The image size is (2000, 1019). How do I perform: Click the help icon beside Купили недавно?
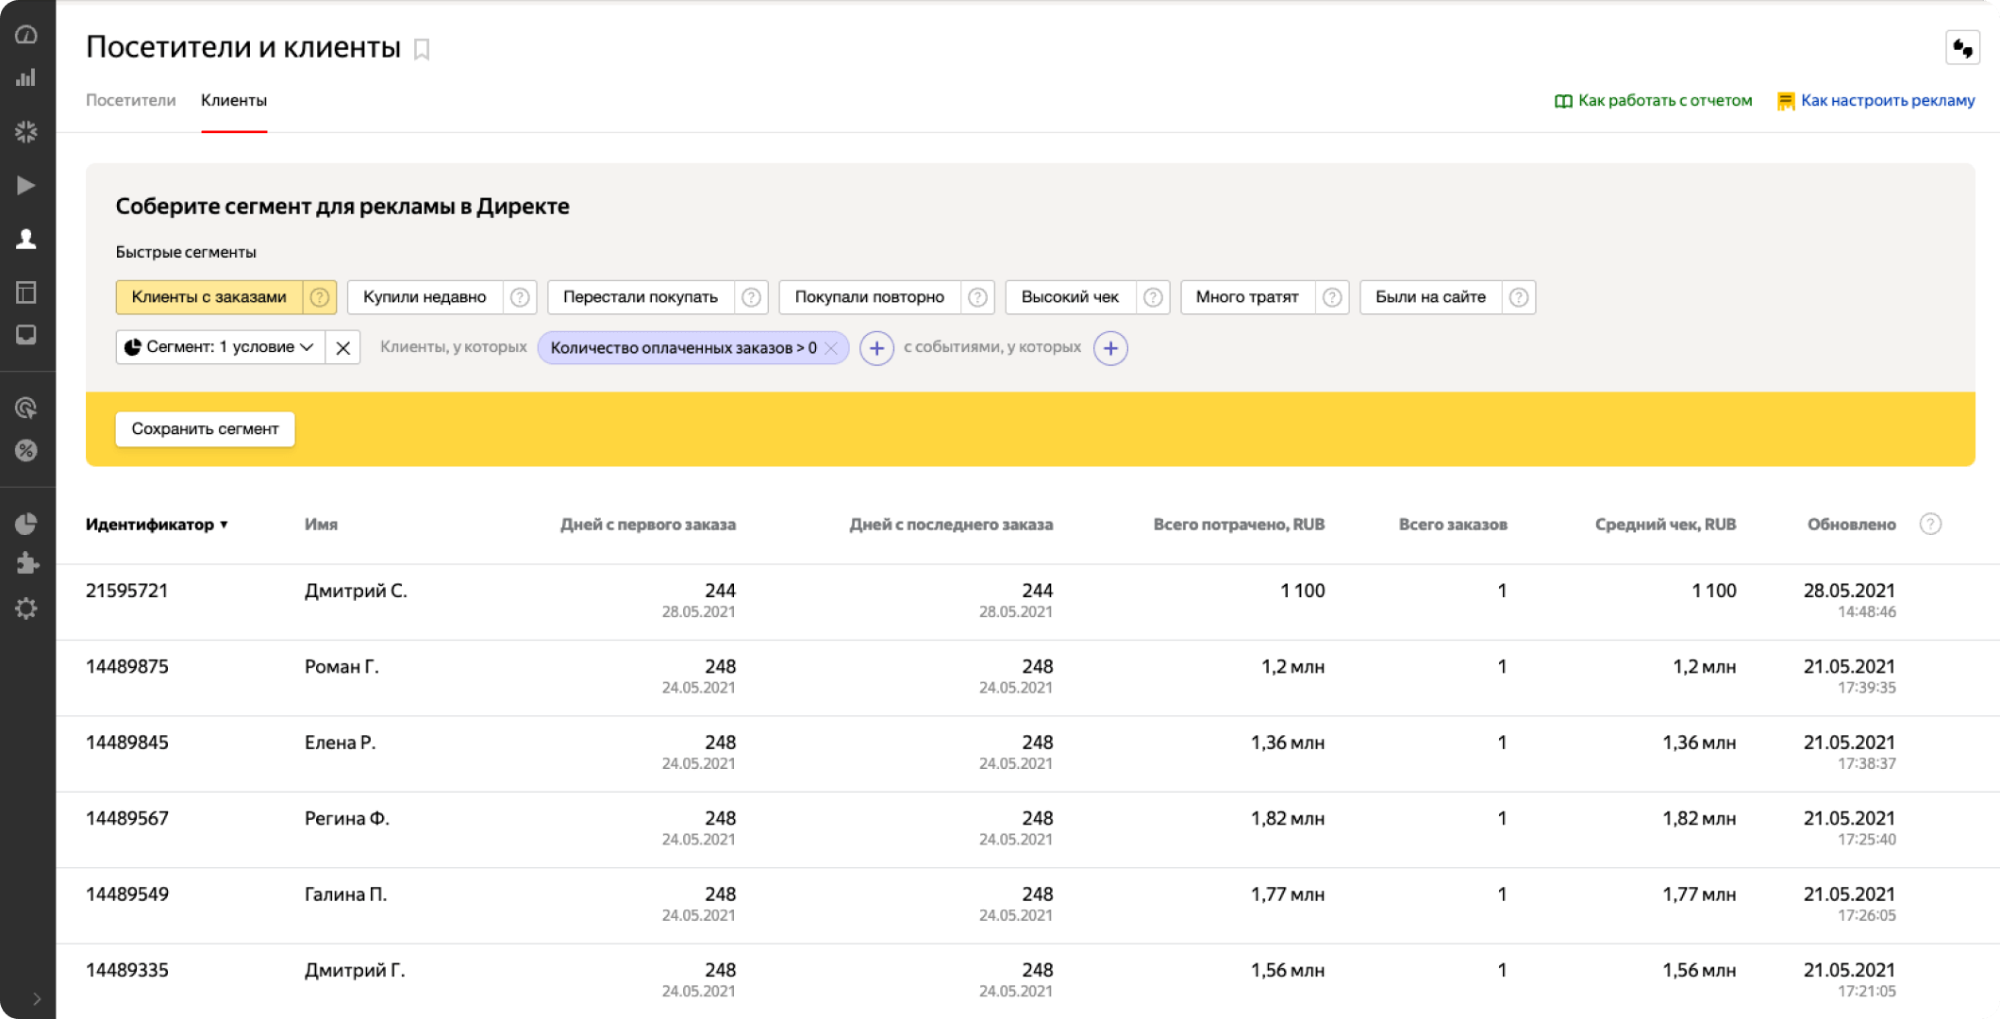click(x=520, y=297)
